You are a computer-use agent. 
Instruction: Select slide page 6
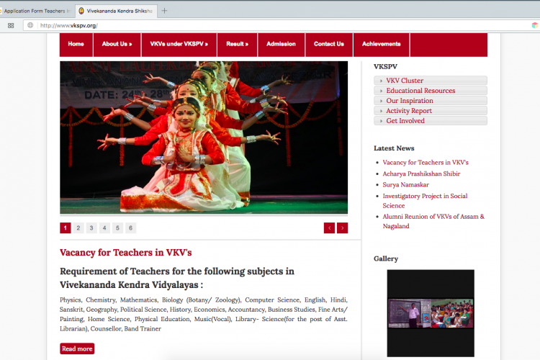131,228
